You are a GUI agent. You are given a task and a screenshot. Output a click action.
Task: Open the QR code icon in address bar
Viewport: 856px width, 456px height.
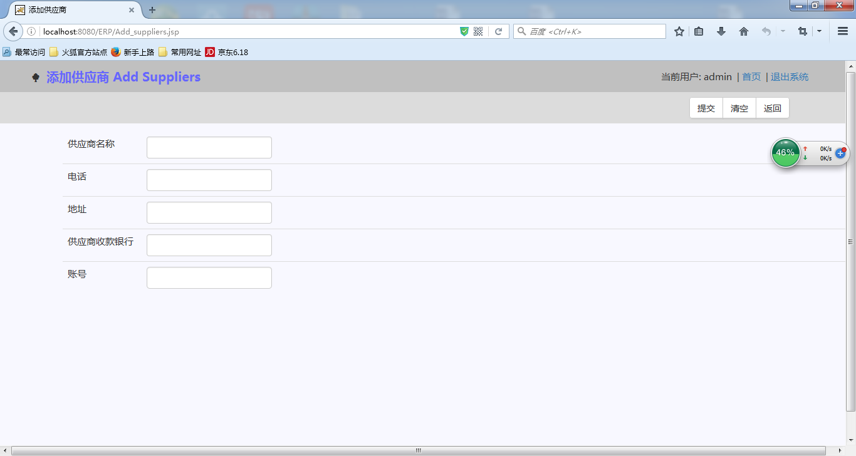pyautogui.click(x=478, y=31)
